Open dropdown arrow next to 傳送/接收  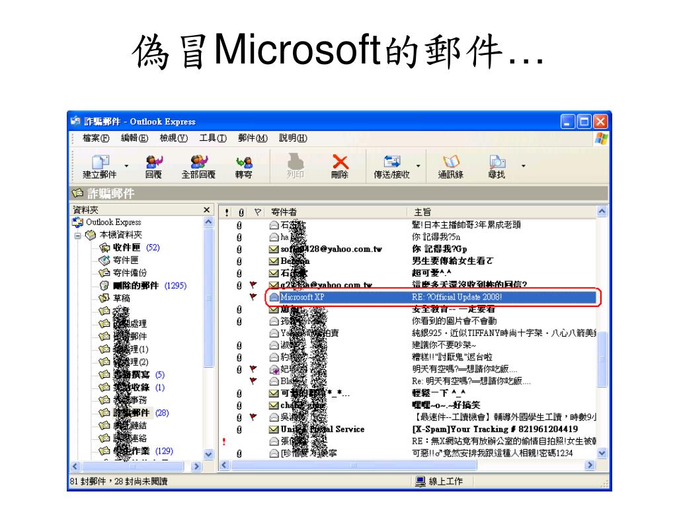[x=418, y=166]
